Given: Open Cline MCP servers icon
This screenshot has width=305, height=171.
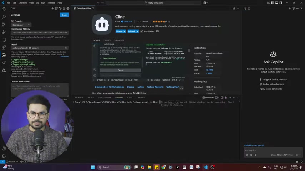Looking at the screenshot, I should [x=56, y=8].
